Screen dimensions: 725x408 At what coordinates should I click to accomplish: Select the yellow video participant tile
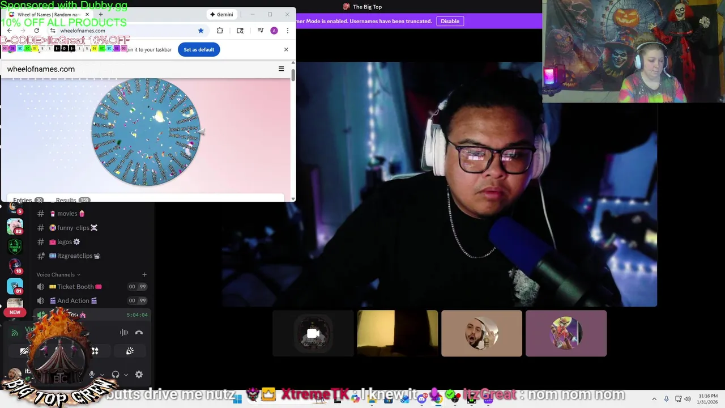(397, 333)
